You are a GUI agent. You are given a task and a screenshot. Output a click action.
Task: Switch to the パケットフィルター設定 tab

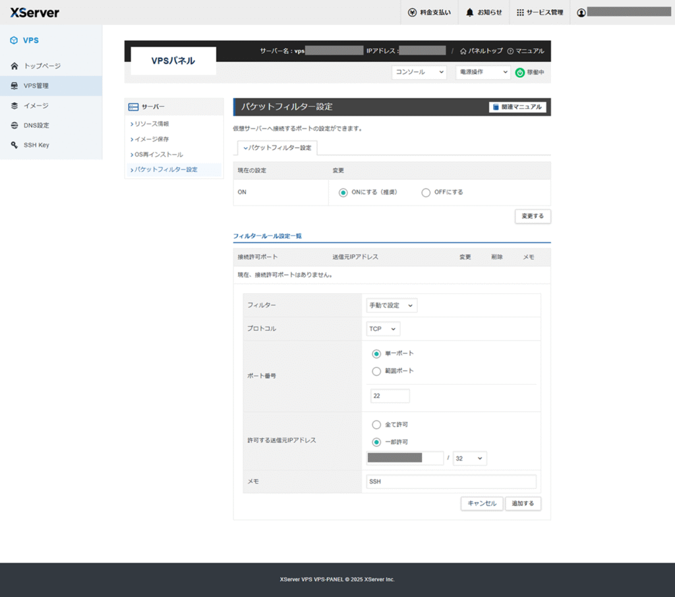tap(278, 148)
